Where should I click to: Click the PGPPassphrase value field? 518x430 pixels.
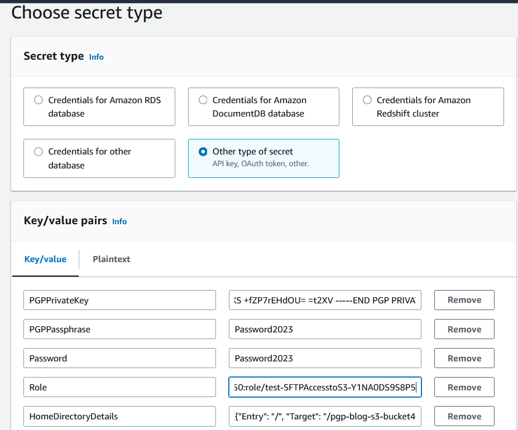pos(325,329)
